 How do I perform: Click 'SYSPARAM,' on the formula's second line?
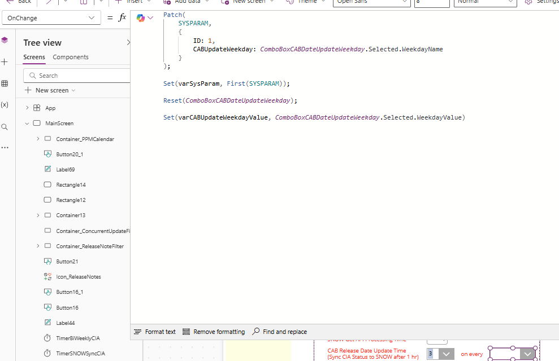pyautogui.click(x=195, y=23)
